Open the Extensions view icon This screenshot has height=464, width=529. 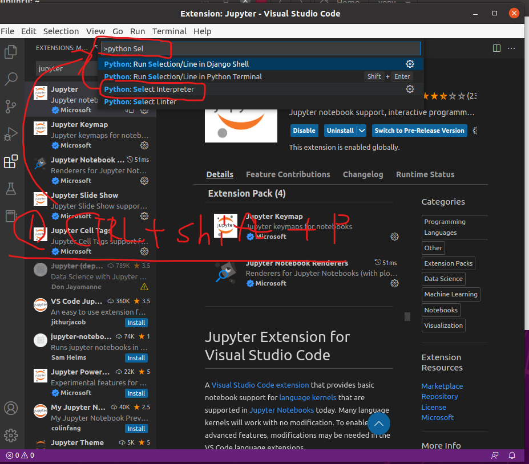pos(11,161)
